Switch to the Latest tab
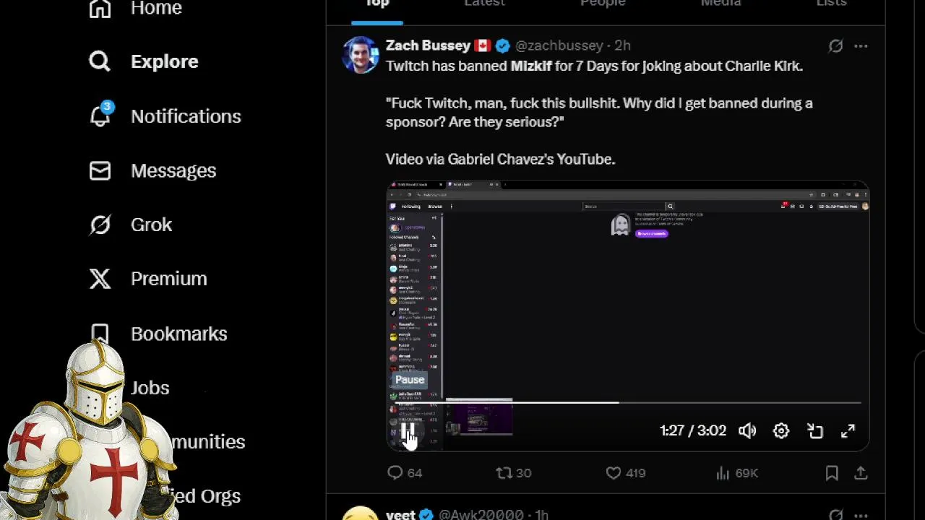The width and height of the screenshot is (925, 520). [484, 4]
